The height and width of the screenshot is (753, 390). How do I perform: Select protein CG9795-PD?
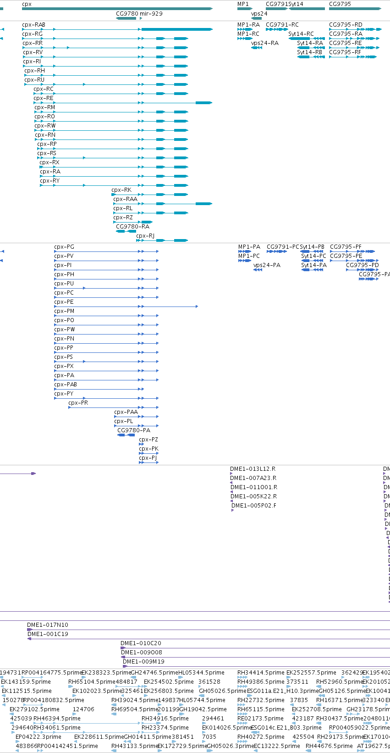click(363, 265)
